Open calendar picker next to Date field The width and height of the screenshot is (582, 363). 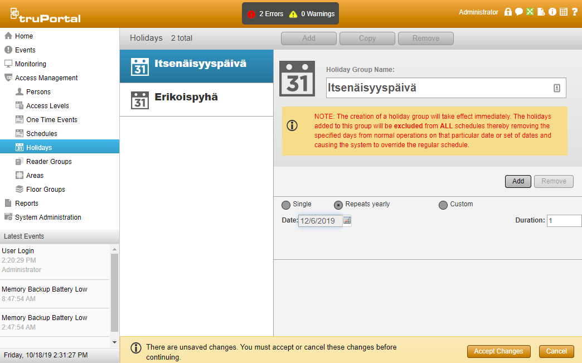tap(347, 221)
